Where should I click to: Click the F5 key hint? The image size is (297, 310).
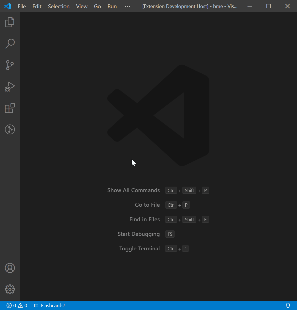click(170, 234)
